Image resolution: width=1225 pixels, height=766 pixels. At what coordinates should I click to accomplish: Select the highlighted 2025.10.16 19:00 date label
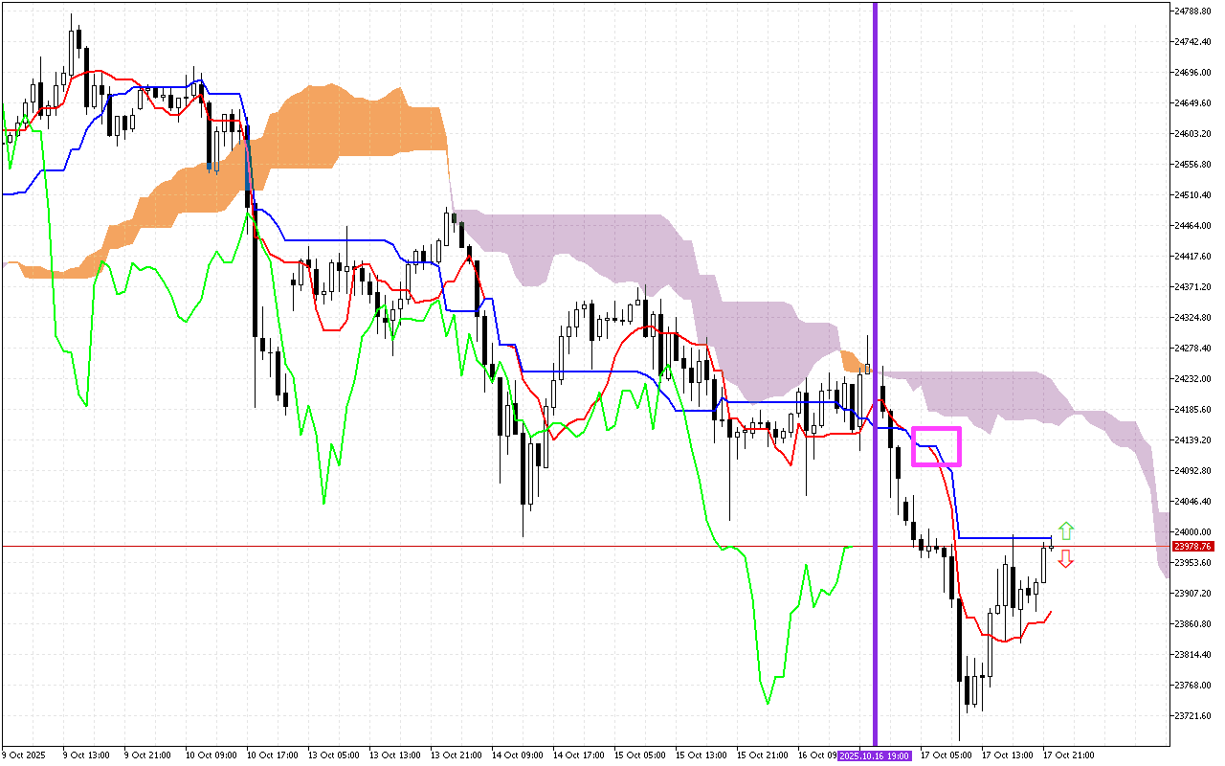click(x=874, y=755)
